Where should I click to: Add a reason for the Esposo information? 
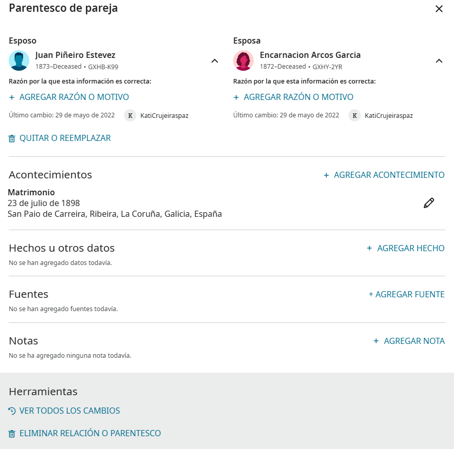(x=69, y=97)
